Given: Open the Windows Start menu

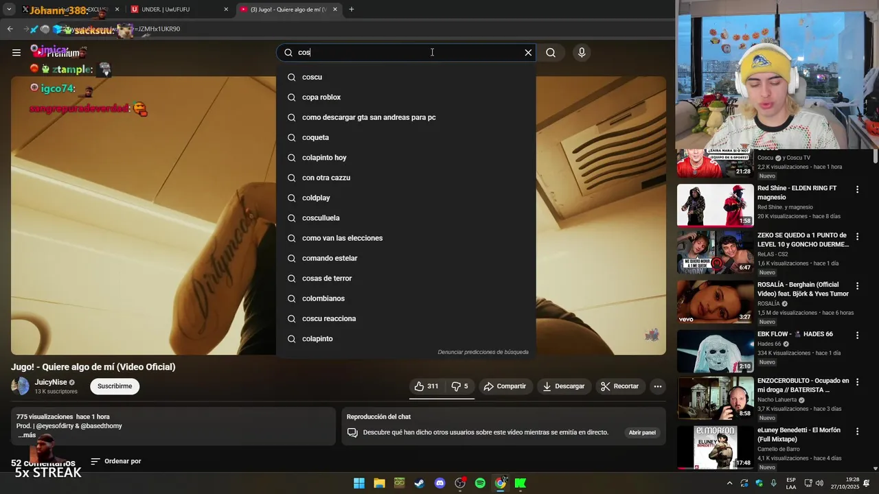Looking at the screenshot, I should 359,483.
